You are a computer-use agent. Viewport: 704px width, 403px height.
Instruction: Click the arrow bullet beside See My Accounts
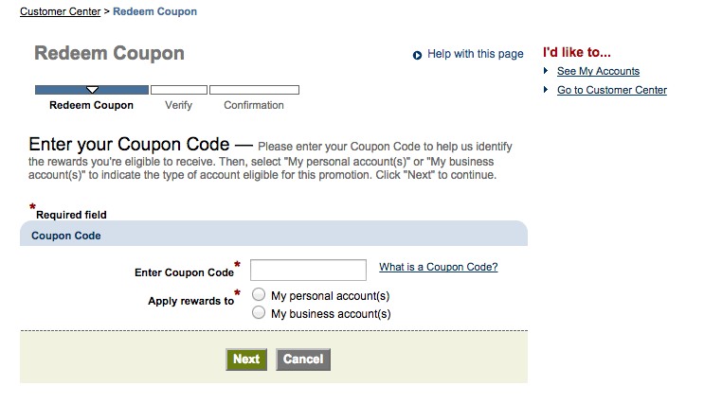point(546,70)
